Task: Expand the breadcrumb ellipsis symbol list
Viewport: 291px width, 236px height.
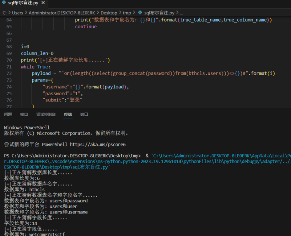Action: coord(181,13)
